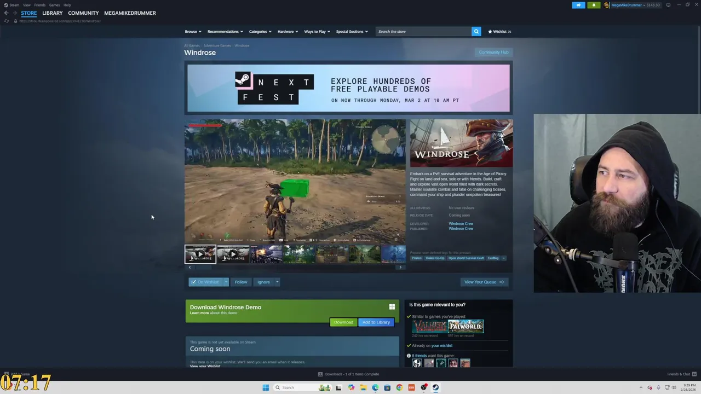Click the Downloads status icon
The image size is (701, 394).
coord(320,374)
